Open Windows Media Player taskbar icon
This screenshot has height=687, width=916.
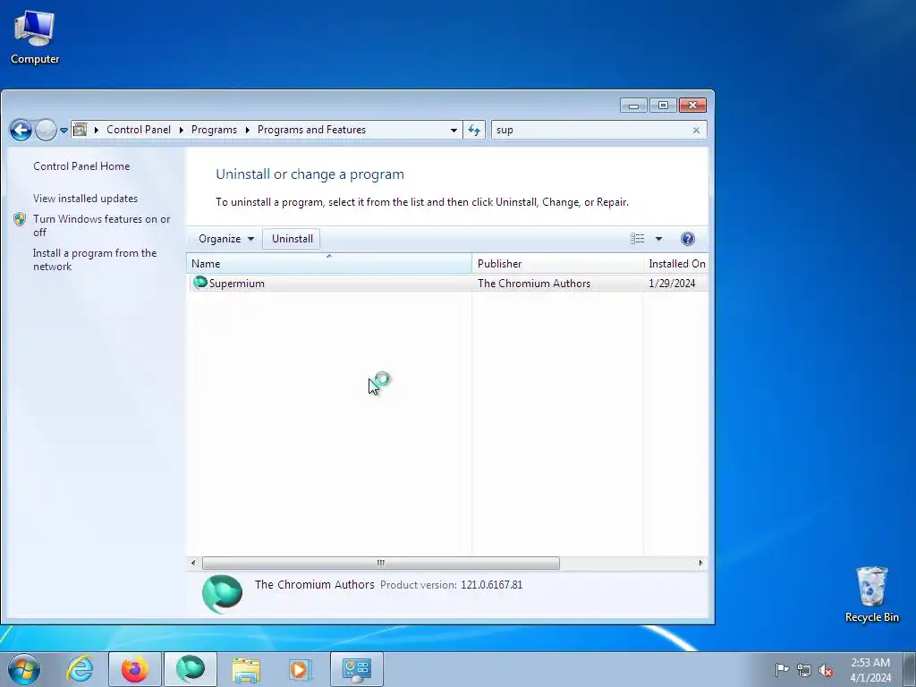301,669
